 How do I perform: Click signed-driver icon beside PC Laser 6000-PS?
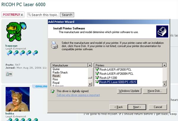(97, 82)
